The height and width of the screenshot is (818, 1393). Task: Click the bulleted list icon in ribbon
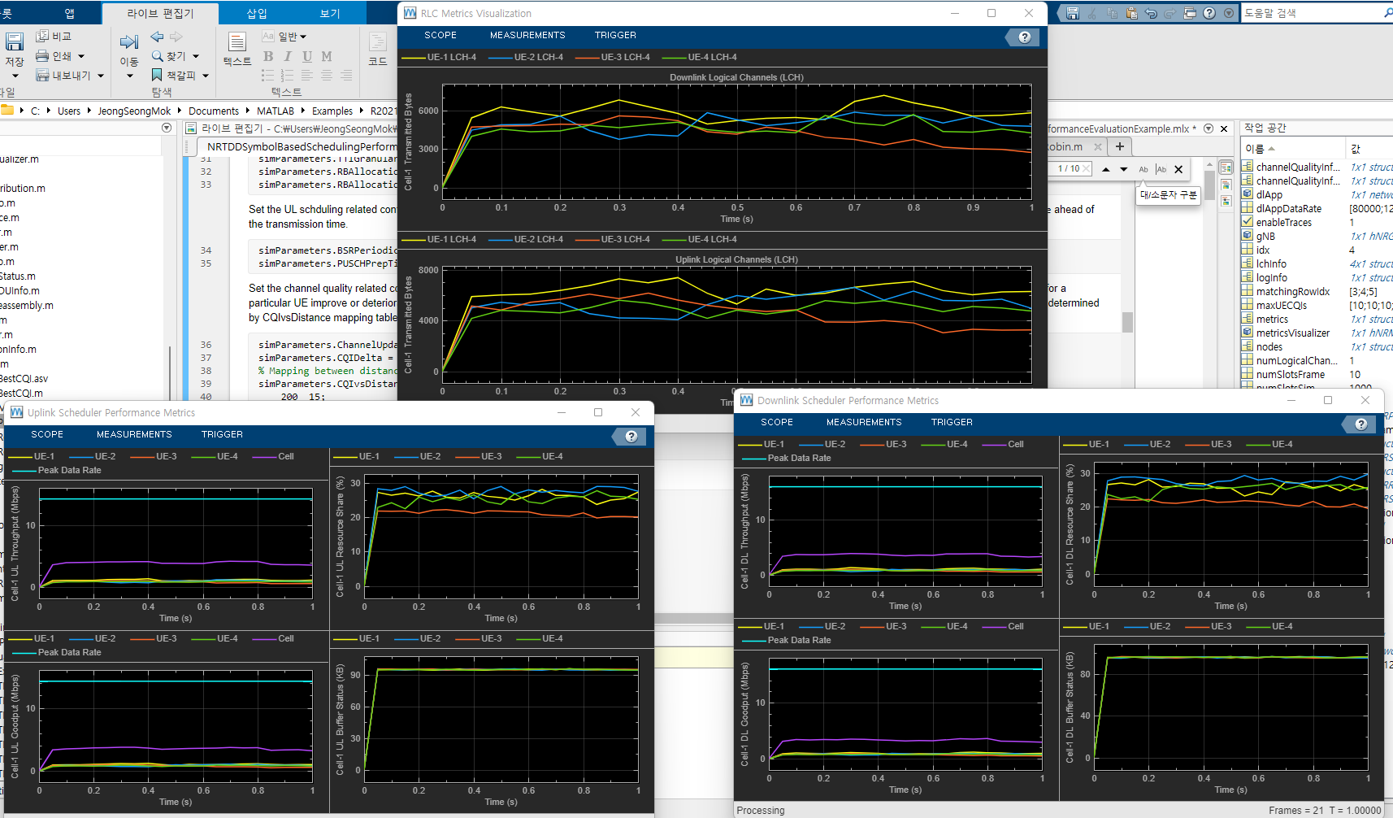[x=267, y=75]
